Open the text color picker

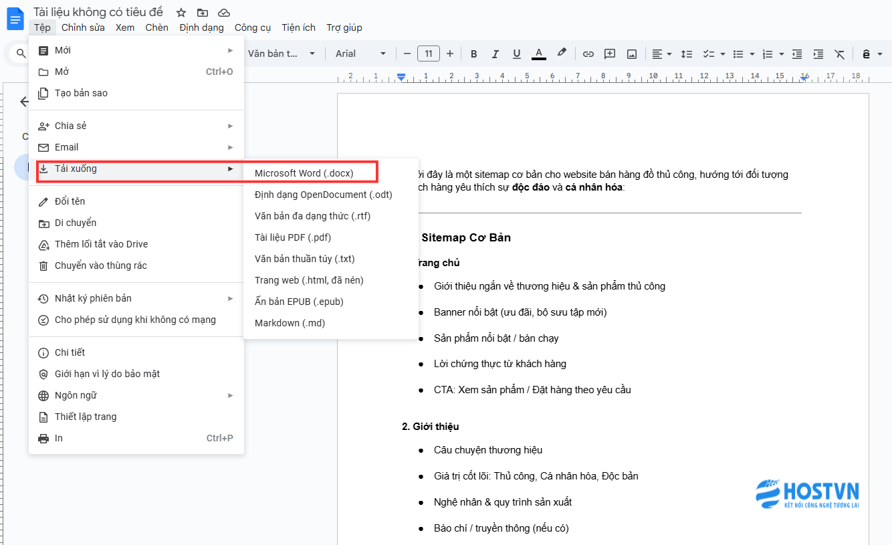(539, 53)
